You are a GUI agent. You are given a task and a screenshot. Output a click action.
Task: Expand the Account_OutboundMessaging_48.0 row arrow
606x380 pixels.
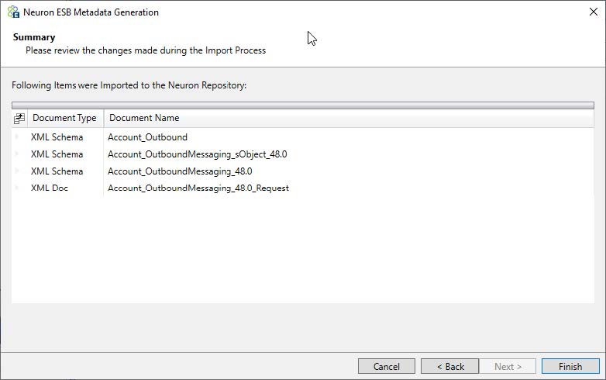17,171
